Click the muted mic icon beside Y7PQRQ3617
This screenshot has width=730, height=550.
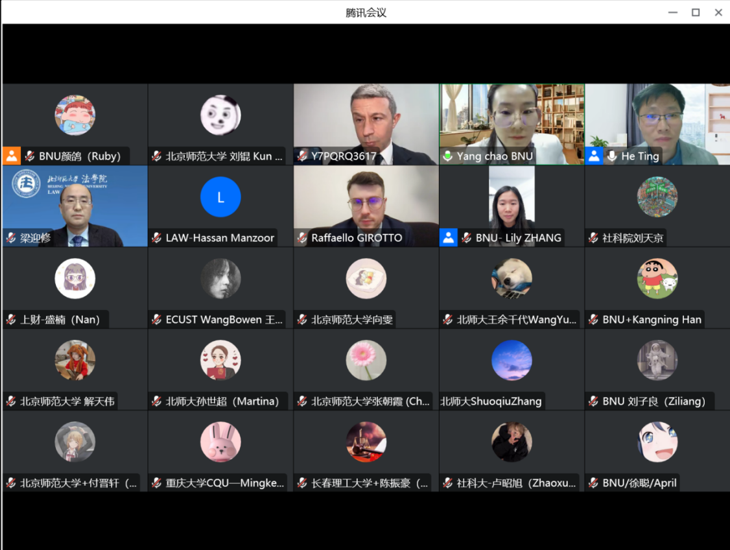(302, 156)
